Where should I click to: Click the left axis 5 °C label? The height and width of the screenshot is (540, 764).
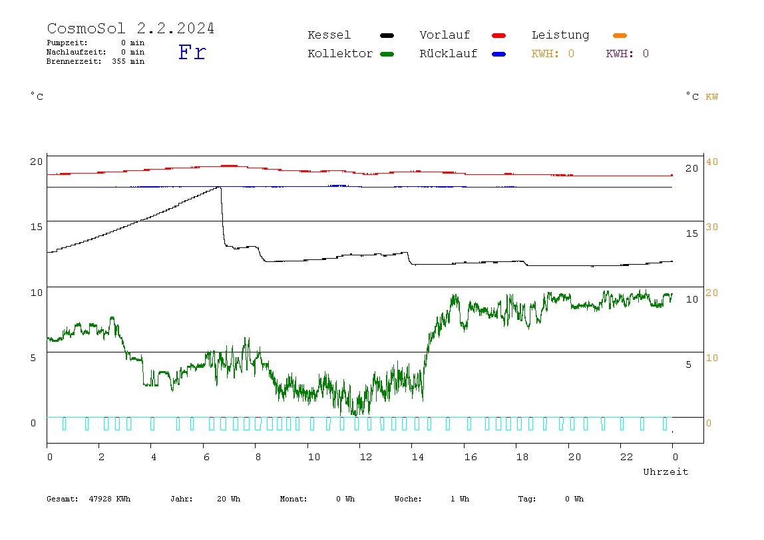tap(33, 358)
